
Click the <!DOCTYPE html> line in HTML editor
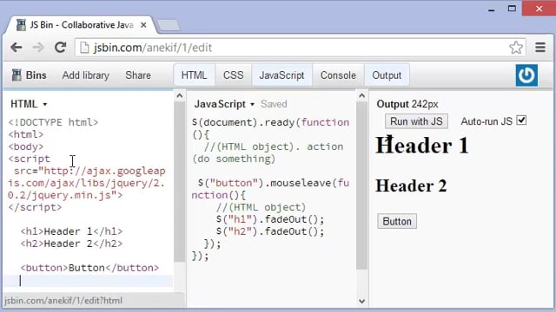pyautogui.click(x=53, y=122)
